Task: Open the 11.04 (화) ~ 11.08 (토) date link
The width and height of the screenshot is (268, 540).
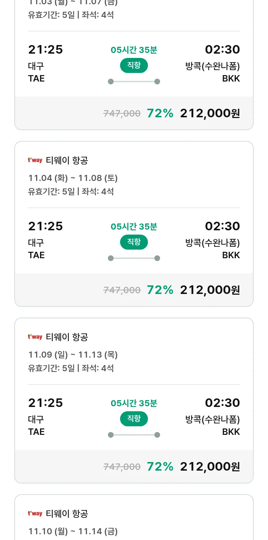Action: tap(73, 178)
